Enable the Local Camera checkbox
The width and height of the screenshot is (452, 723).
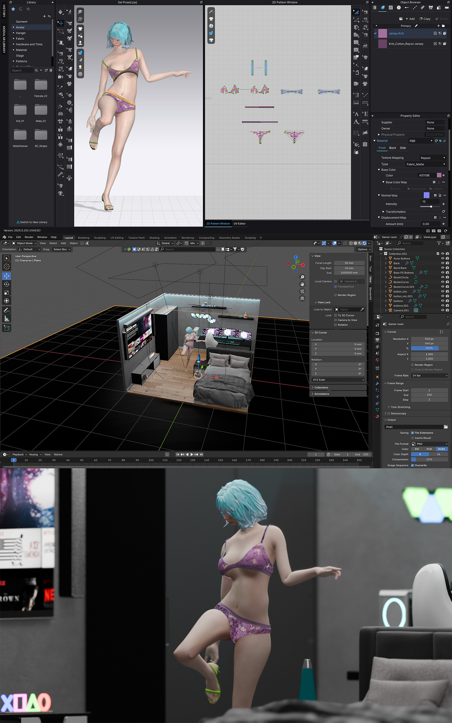(336, 281)
